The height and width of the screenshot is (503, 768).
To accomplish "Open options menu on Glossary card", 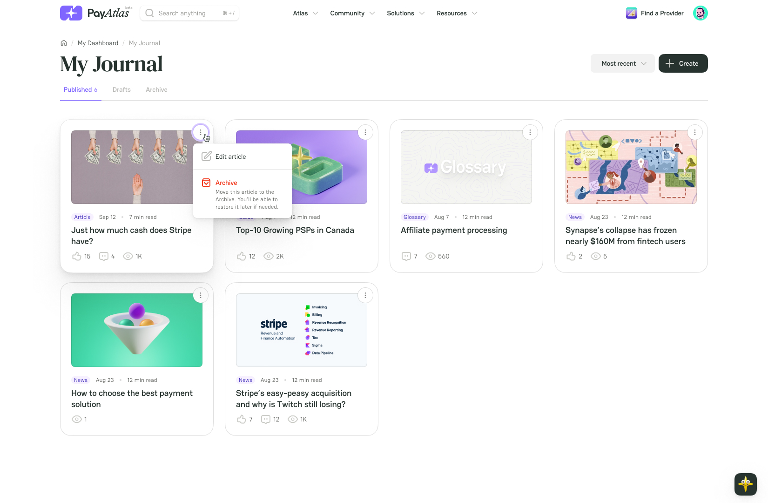I will 530,132.
